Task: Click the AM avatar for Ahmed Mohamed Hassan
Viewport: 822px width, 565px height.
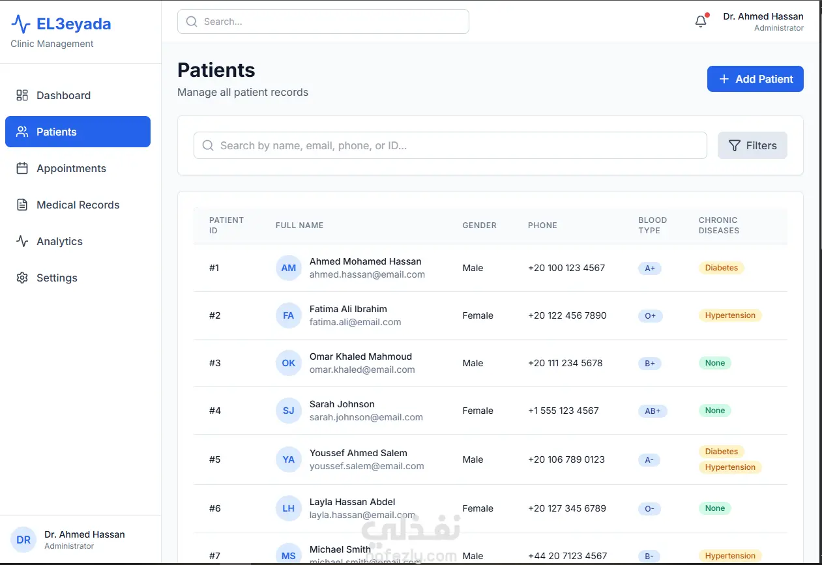Action: pyautogui.click(x=289, y=268)
